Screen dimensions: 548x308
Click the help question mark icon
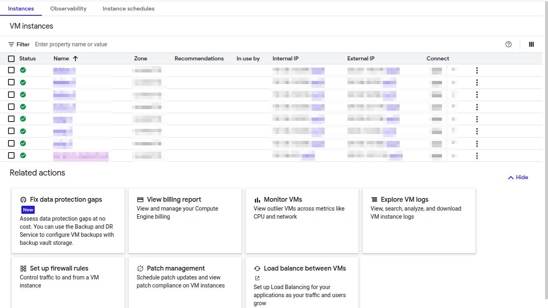pos(508,44)
